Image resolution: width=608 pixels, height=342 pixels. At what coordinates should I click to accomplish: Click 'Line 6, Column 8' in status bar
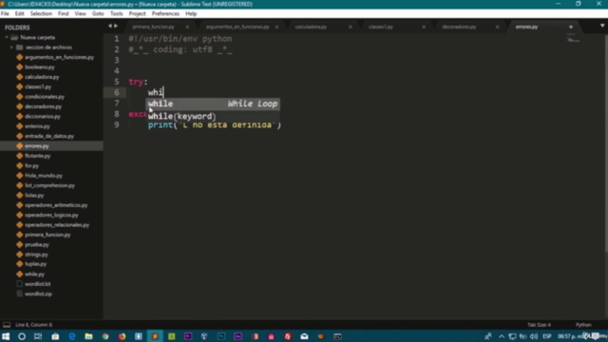(x=33, y=325)
